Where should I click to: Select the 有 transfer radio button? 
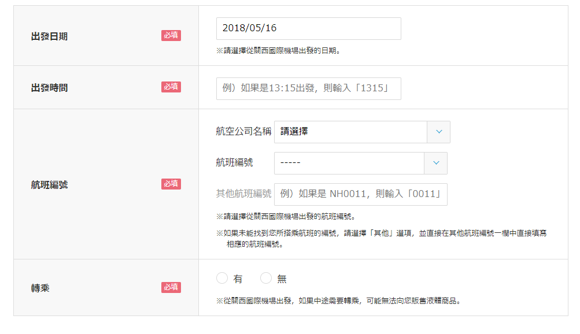[222, 278]
